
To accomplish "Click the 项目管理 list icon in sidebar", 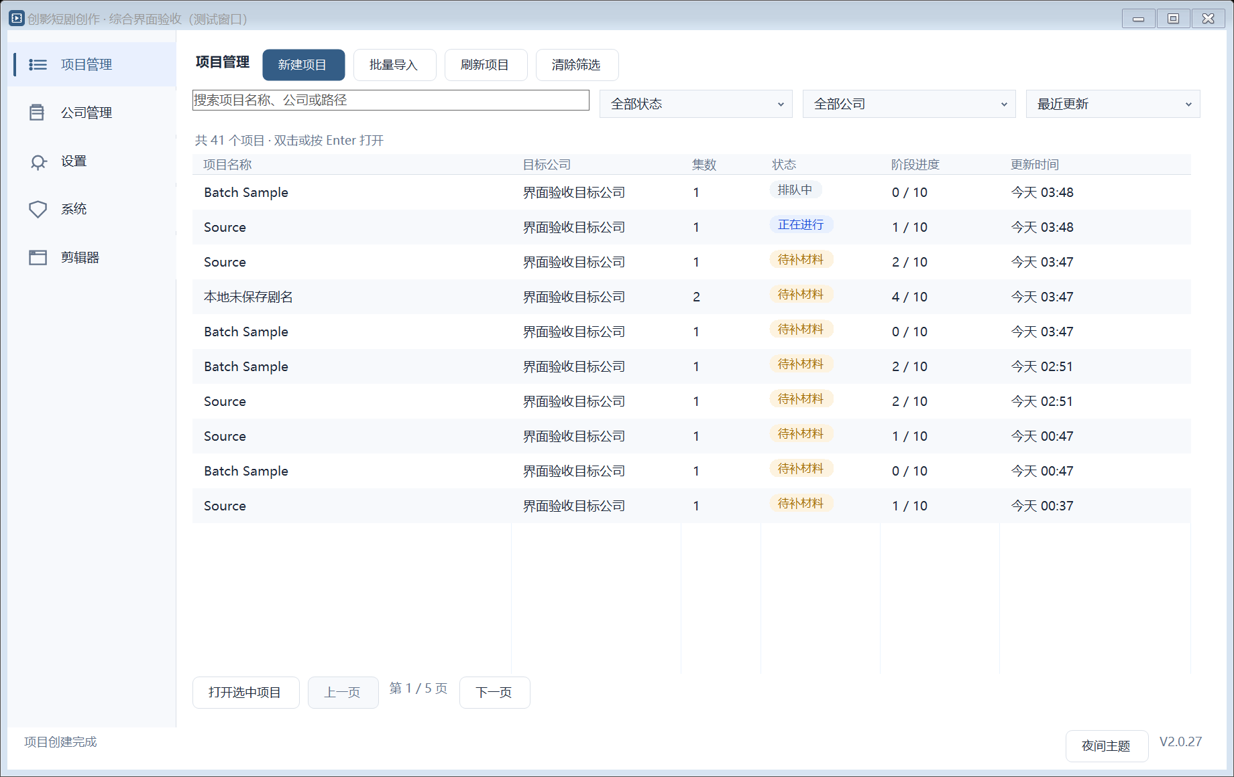I will point(38,64).
